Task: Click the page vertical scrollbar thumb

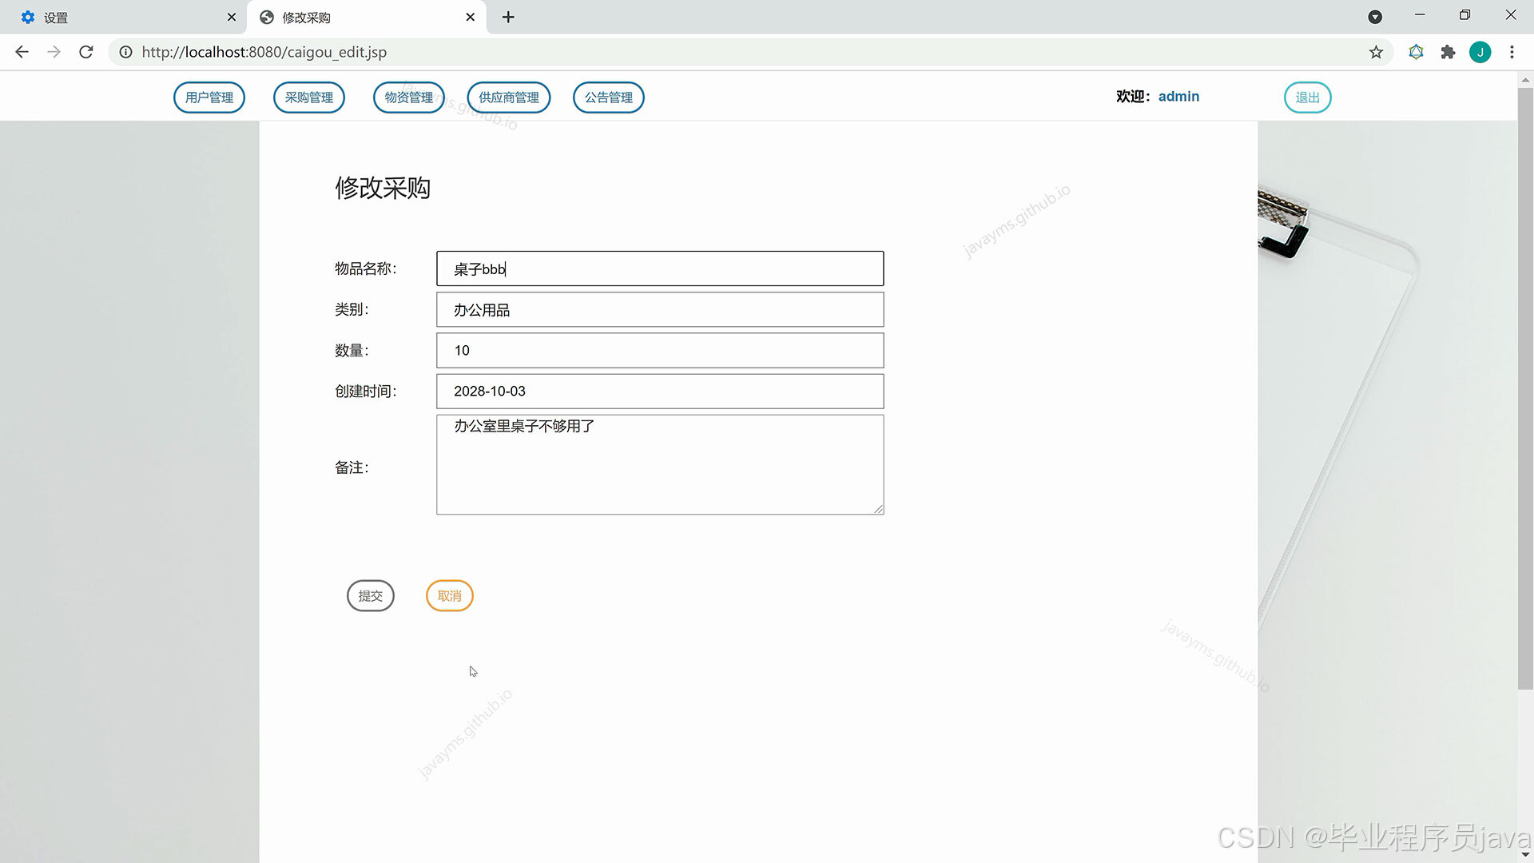Action: (1525, 388)
